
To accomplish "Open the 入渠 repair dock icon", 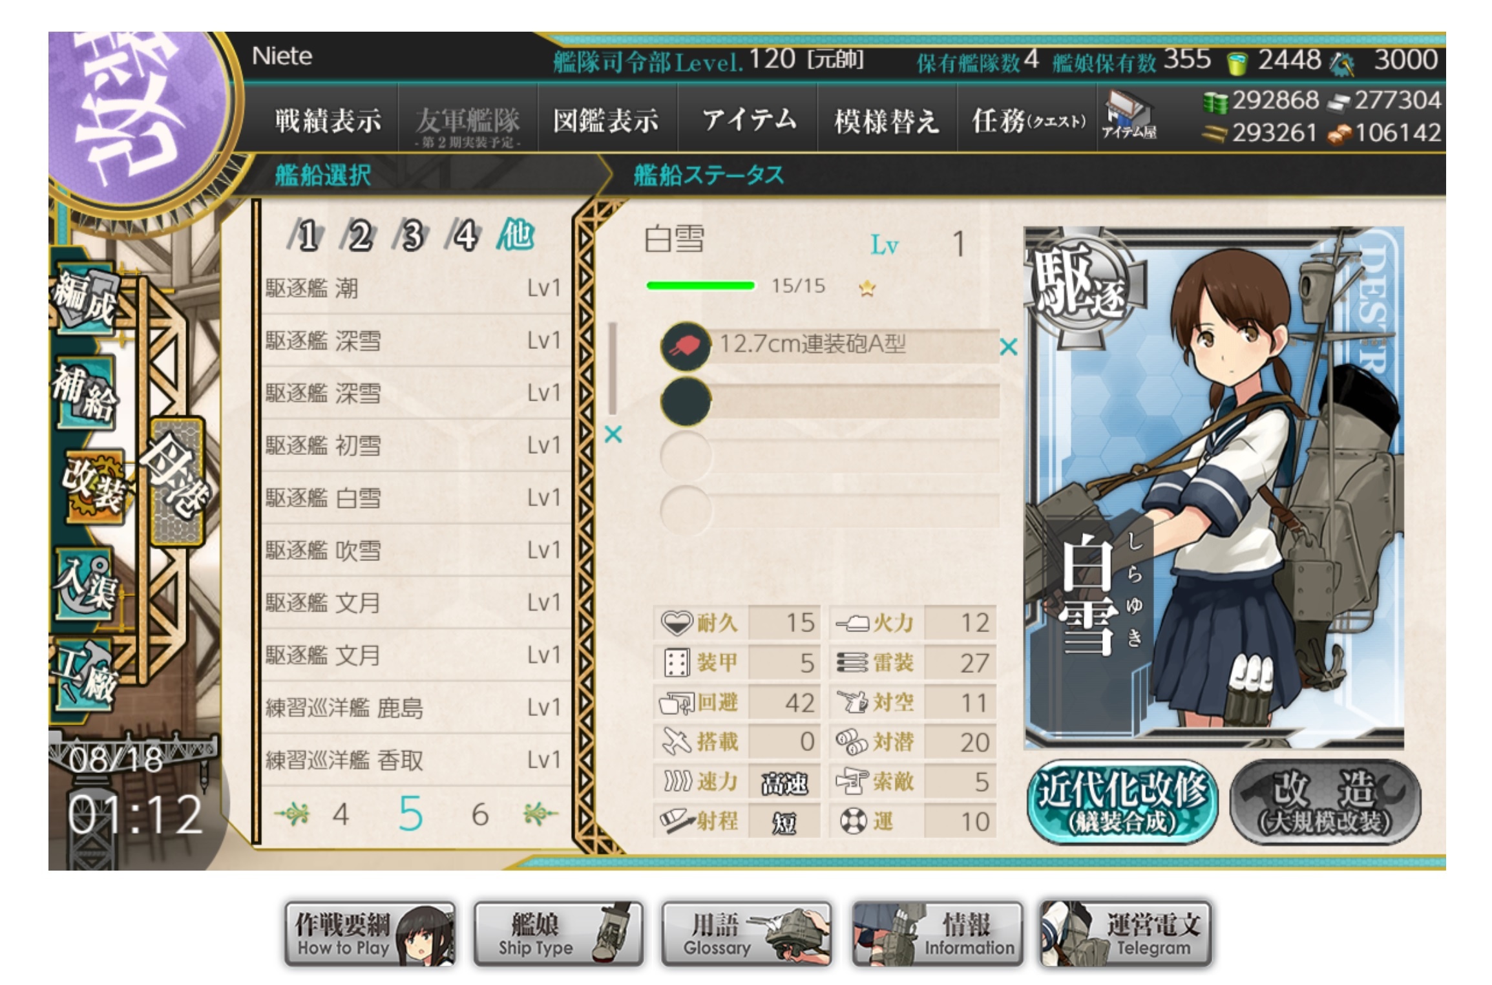I will (85, 585).
